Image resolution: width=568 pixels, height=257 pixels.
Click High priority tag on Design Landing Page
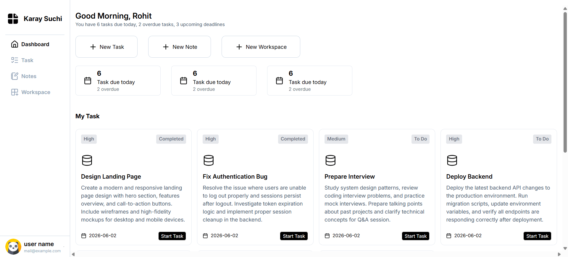pos(89,139)
